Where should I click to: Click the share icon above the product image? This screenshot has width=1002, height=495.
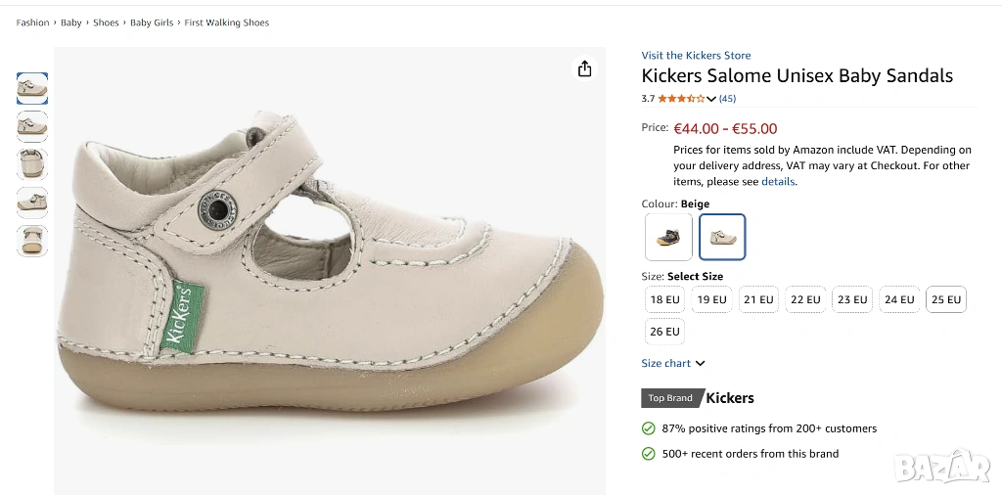[x=585, y=68]
